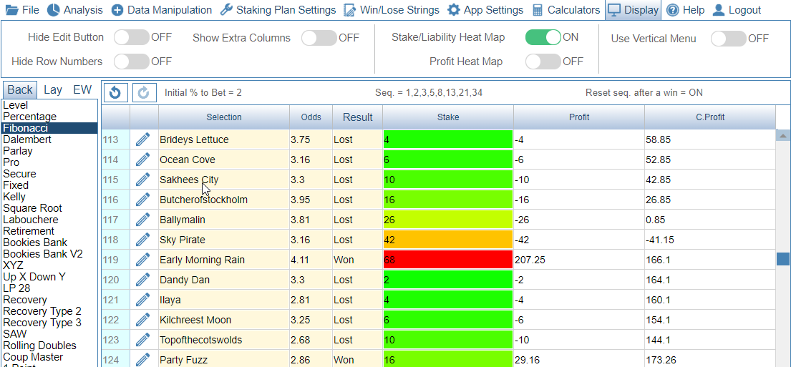Screen dimensions: 791x367
Task: Click the red 58 stake heat cell
Action: point(447,260)
